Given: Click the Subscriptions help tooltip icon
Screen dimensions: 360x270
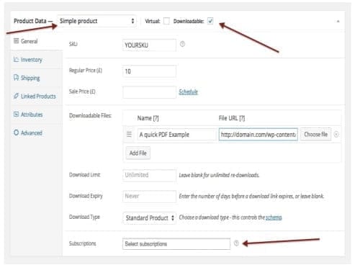Looking at the screenshot, I should tap(236, 243).
